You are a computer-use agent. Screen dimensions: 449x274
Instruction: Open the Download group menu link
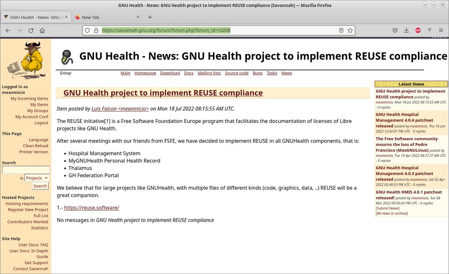170,73
